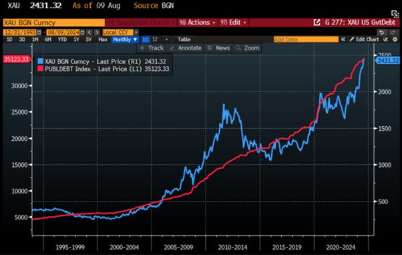402x255 pixels.
Task: Click the blue XAU BGN Curncy legend swatch
Action: tap(40, 61)
